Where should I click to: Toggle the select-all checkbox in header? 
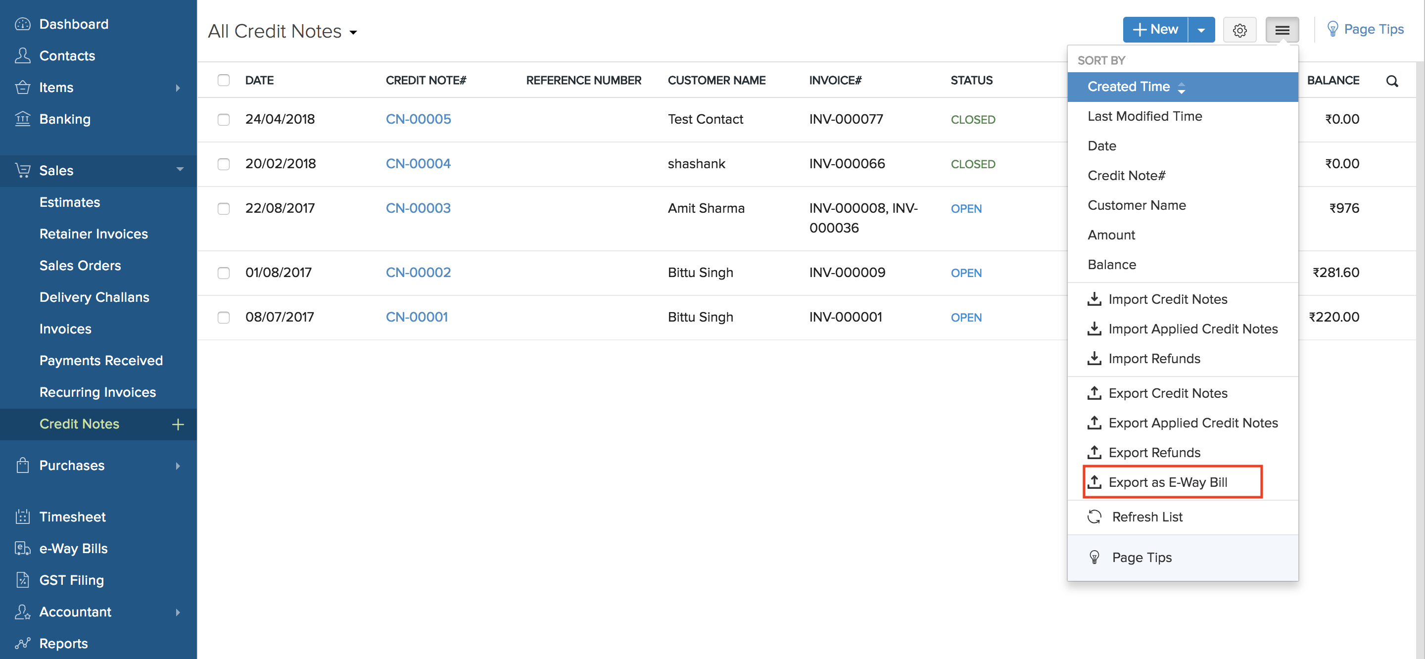[x=224, y=80]
